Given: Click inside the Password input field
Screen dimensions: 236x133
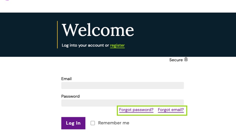Looking at the screenshot, I should pyautogui.click(x=123, y=103).
